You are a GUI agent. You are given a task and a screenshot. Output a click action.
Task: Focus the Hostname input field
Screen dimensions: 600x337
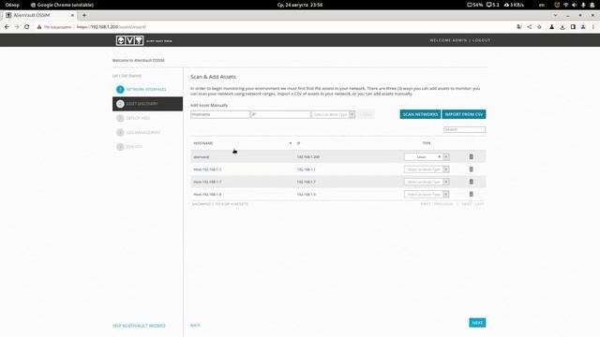220,114
